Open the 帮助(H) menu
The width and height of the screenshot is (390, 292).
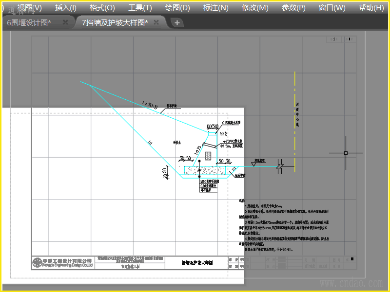[x=371, y=8]
